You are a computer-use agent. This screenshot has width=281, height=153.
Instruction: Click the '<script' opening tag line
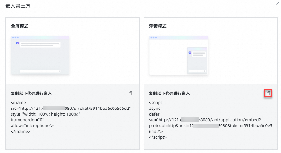coord(156,103)
